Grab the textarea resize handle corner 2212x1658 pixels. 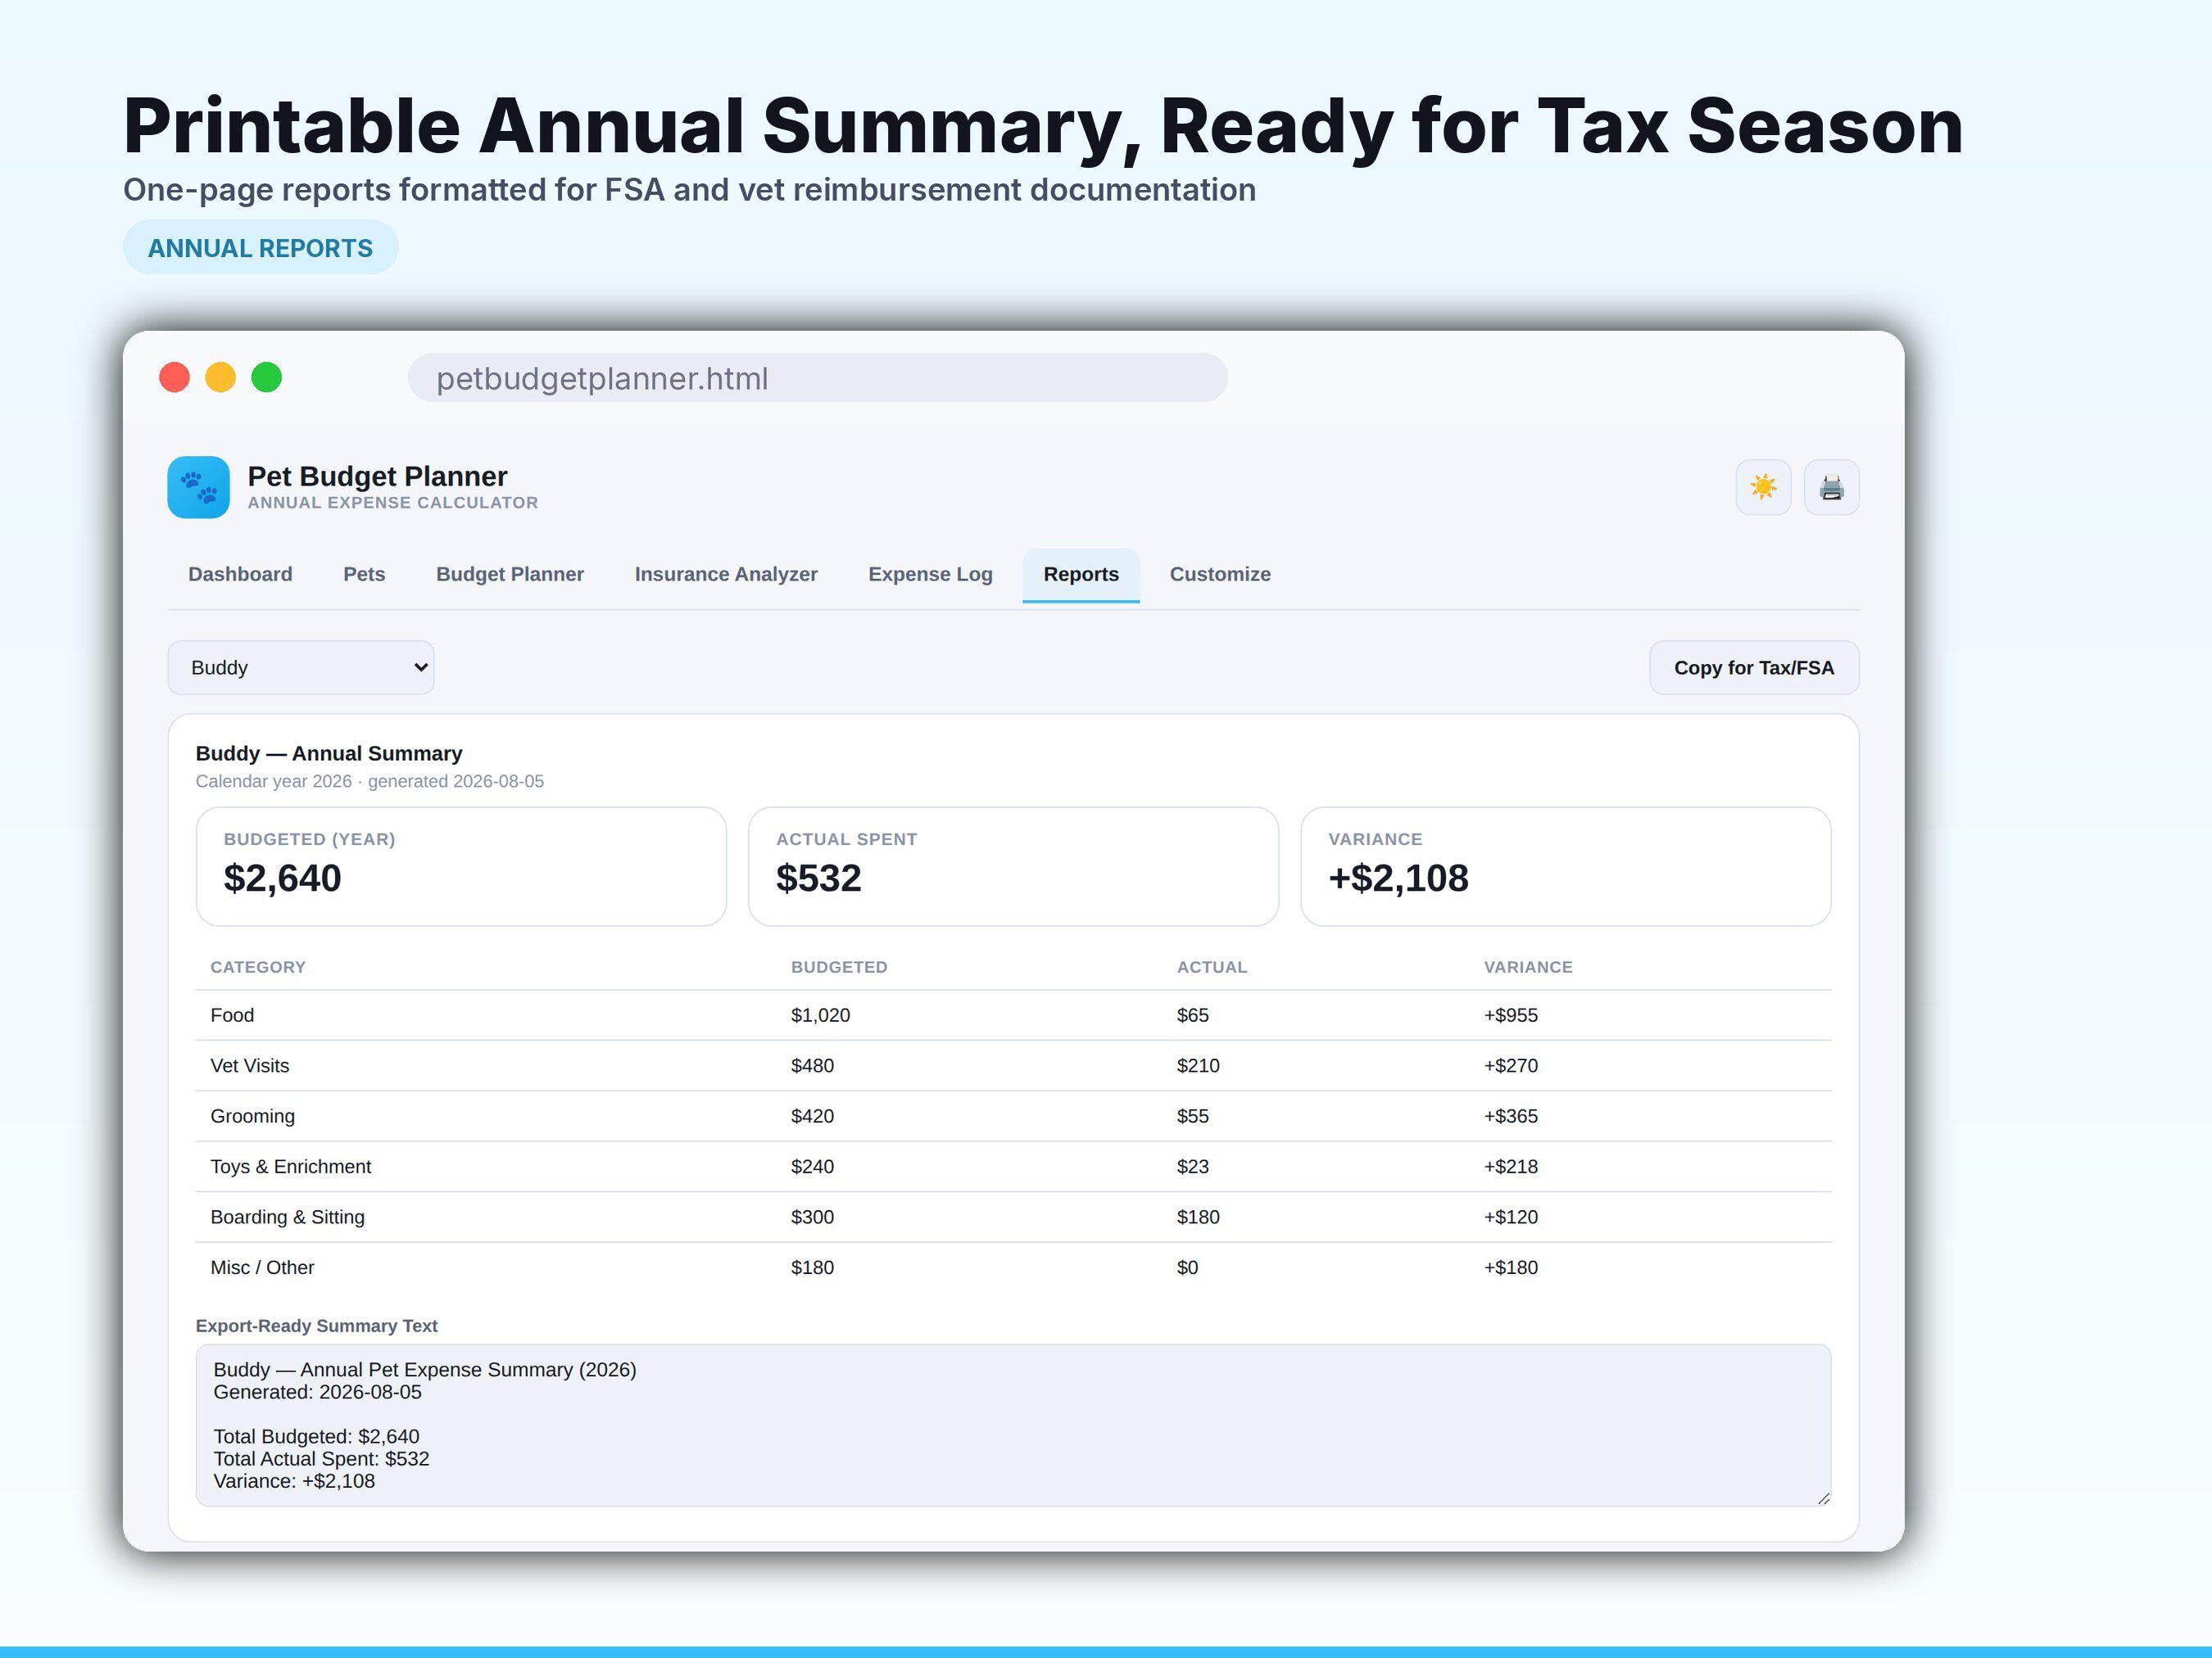[1823, 1498]
